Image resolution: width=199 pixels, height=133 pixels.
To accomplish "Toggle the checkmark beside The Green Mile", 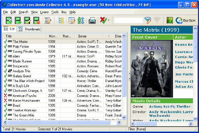I will (5, 115).
